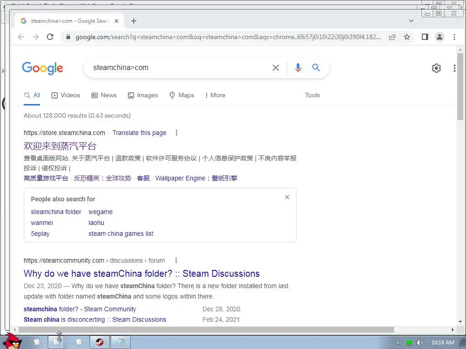Open the 欢迎来到蒸汽平台 result
The height and width of the screenshot is (349, 466).
[60, 146]
